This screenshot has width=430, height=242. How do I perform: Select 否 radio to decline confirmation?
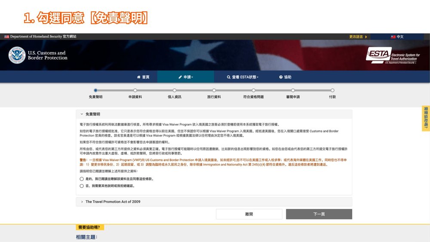pos(82,186)
